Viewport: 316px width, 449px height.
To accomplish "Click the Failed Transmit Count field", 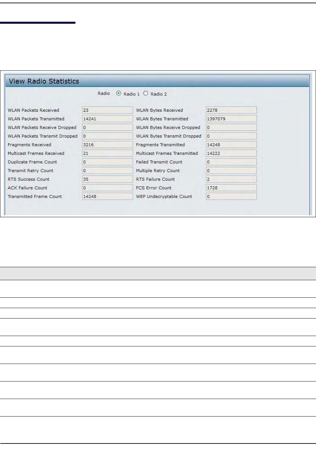I will coord(231,162).
